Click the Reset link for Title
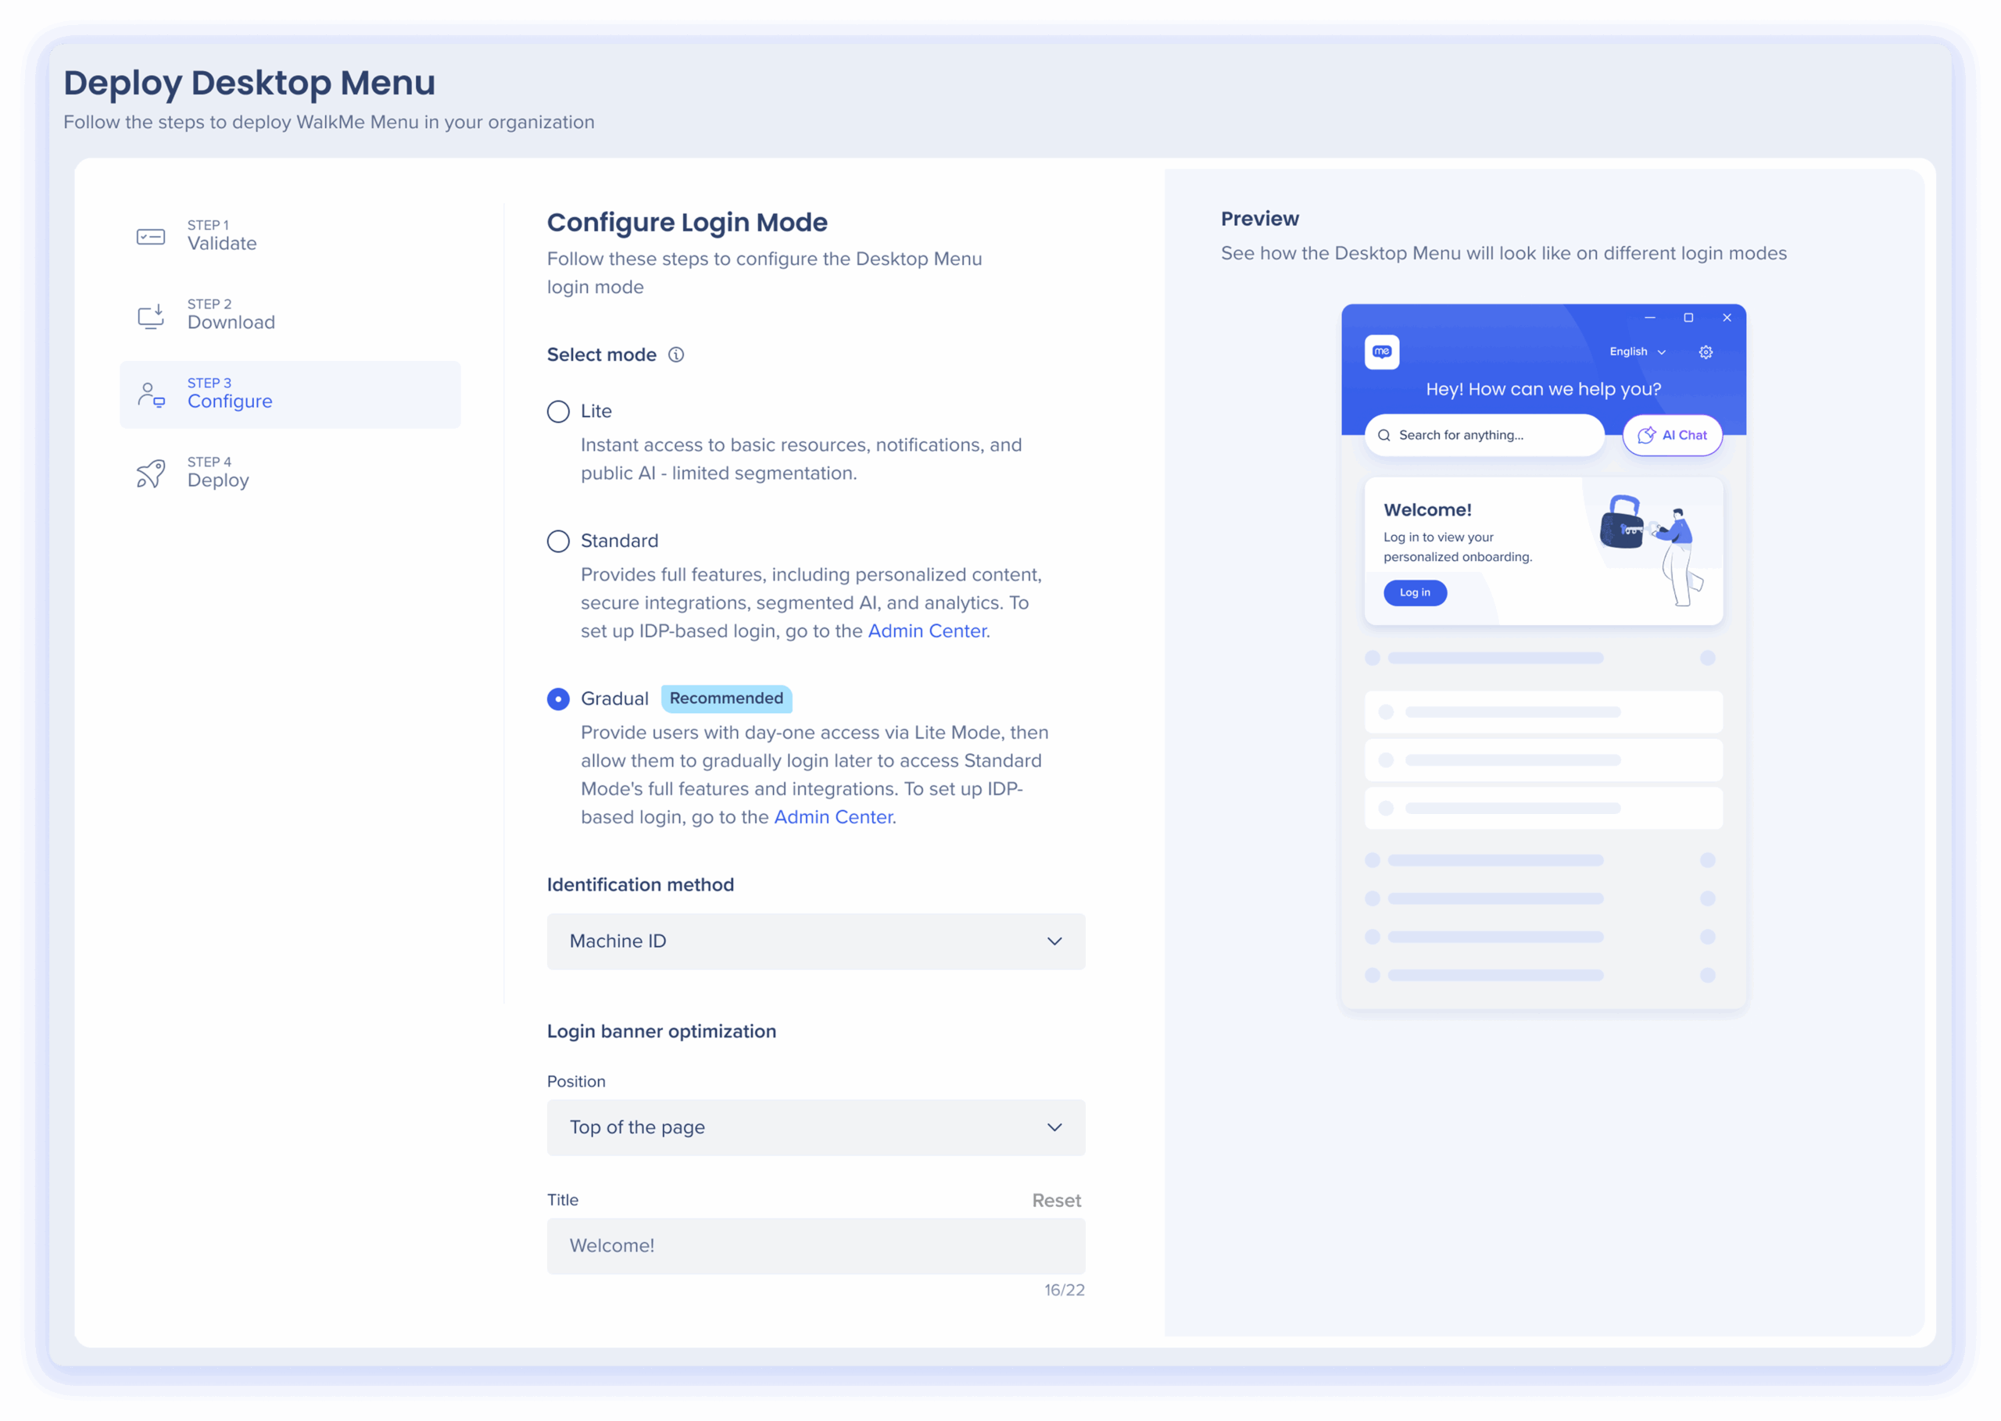Screen dimensions: 2001x1421 (1056, 1201)
